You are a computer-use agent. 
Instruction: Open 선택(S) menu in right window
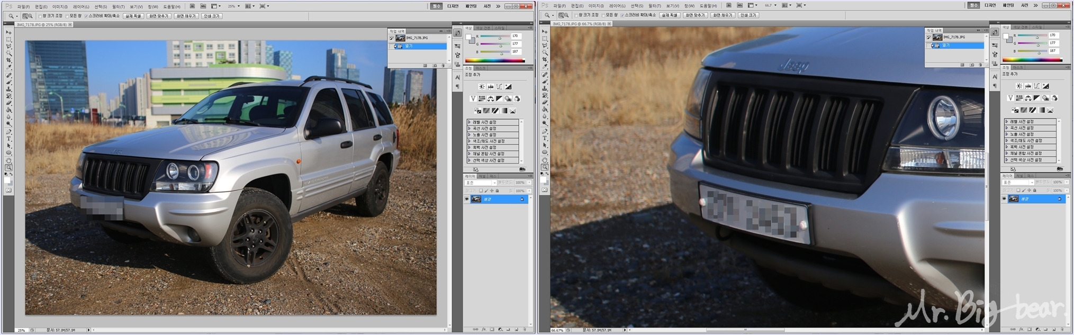pos(637,6)
